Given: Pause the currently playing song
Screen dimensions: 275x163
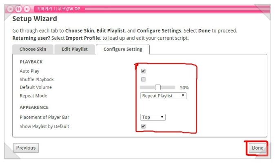Looking at the screenshot, I should [x=18, y=9].
